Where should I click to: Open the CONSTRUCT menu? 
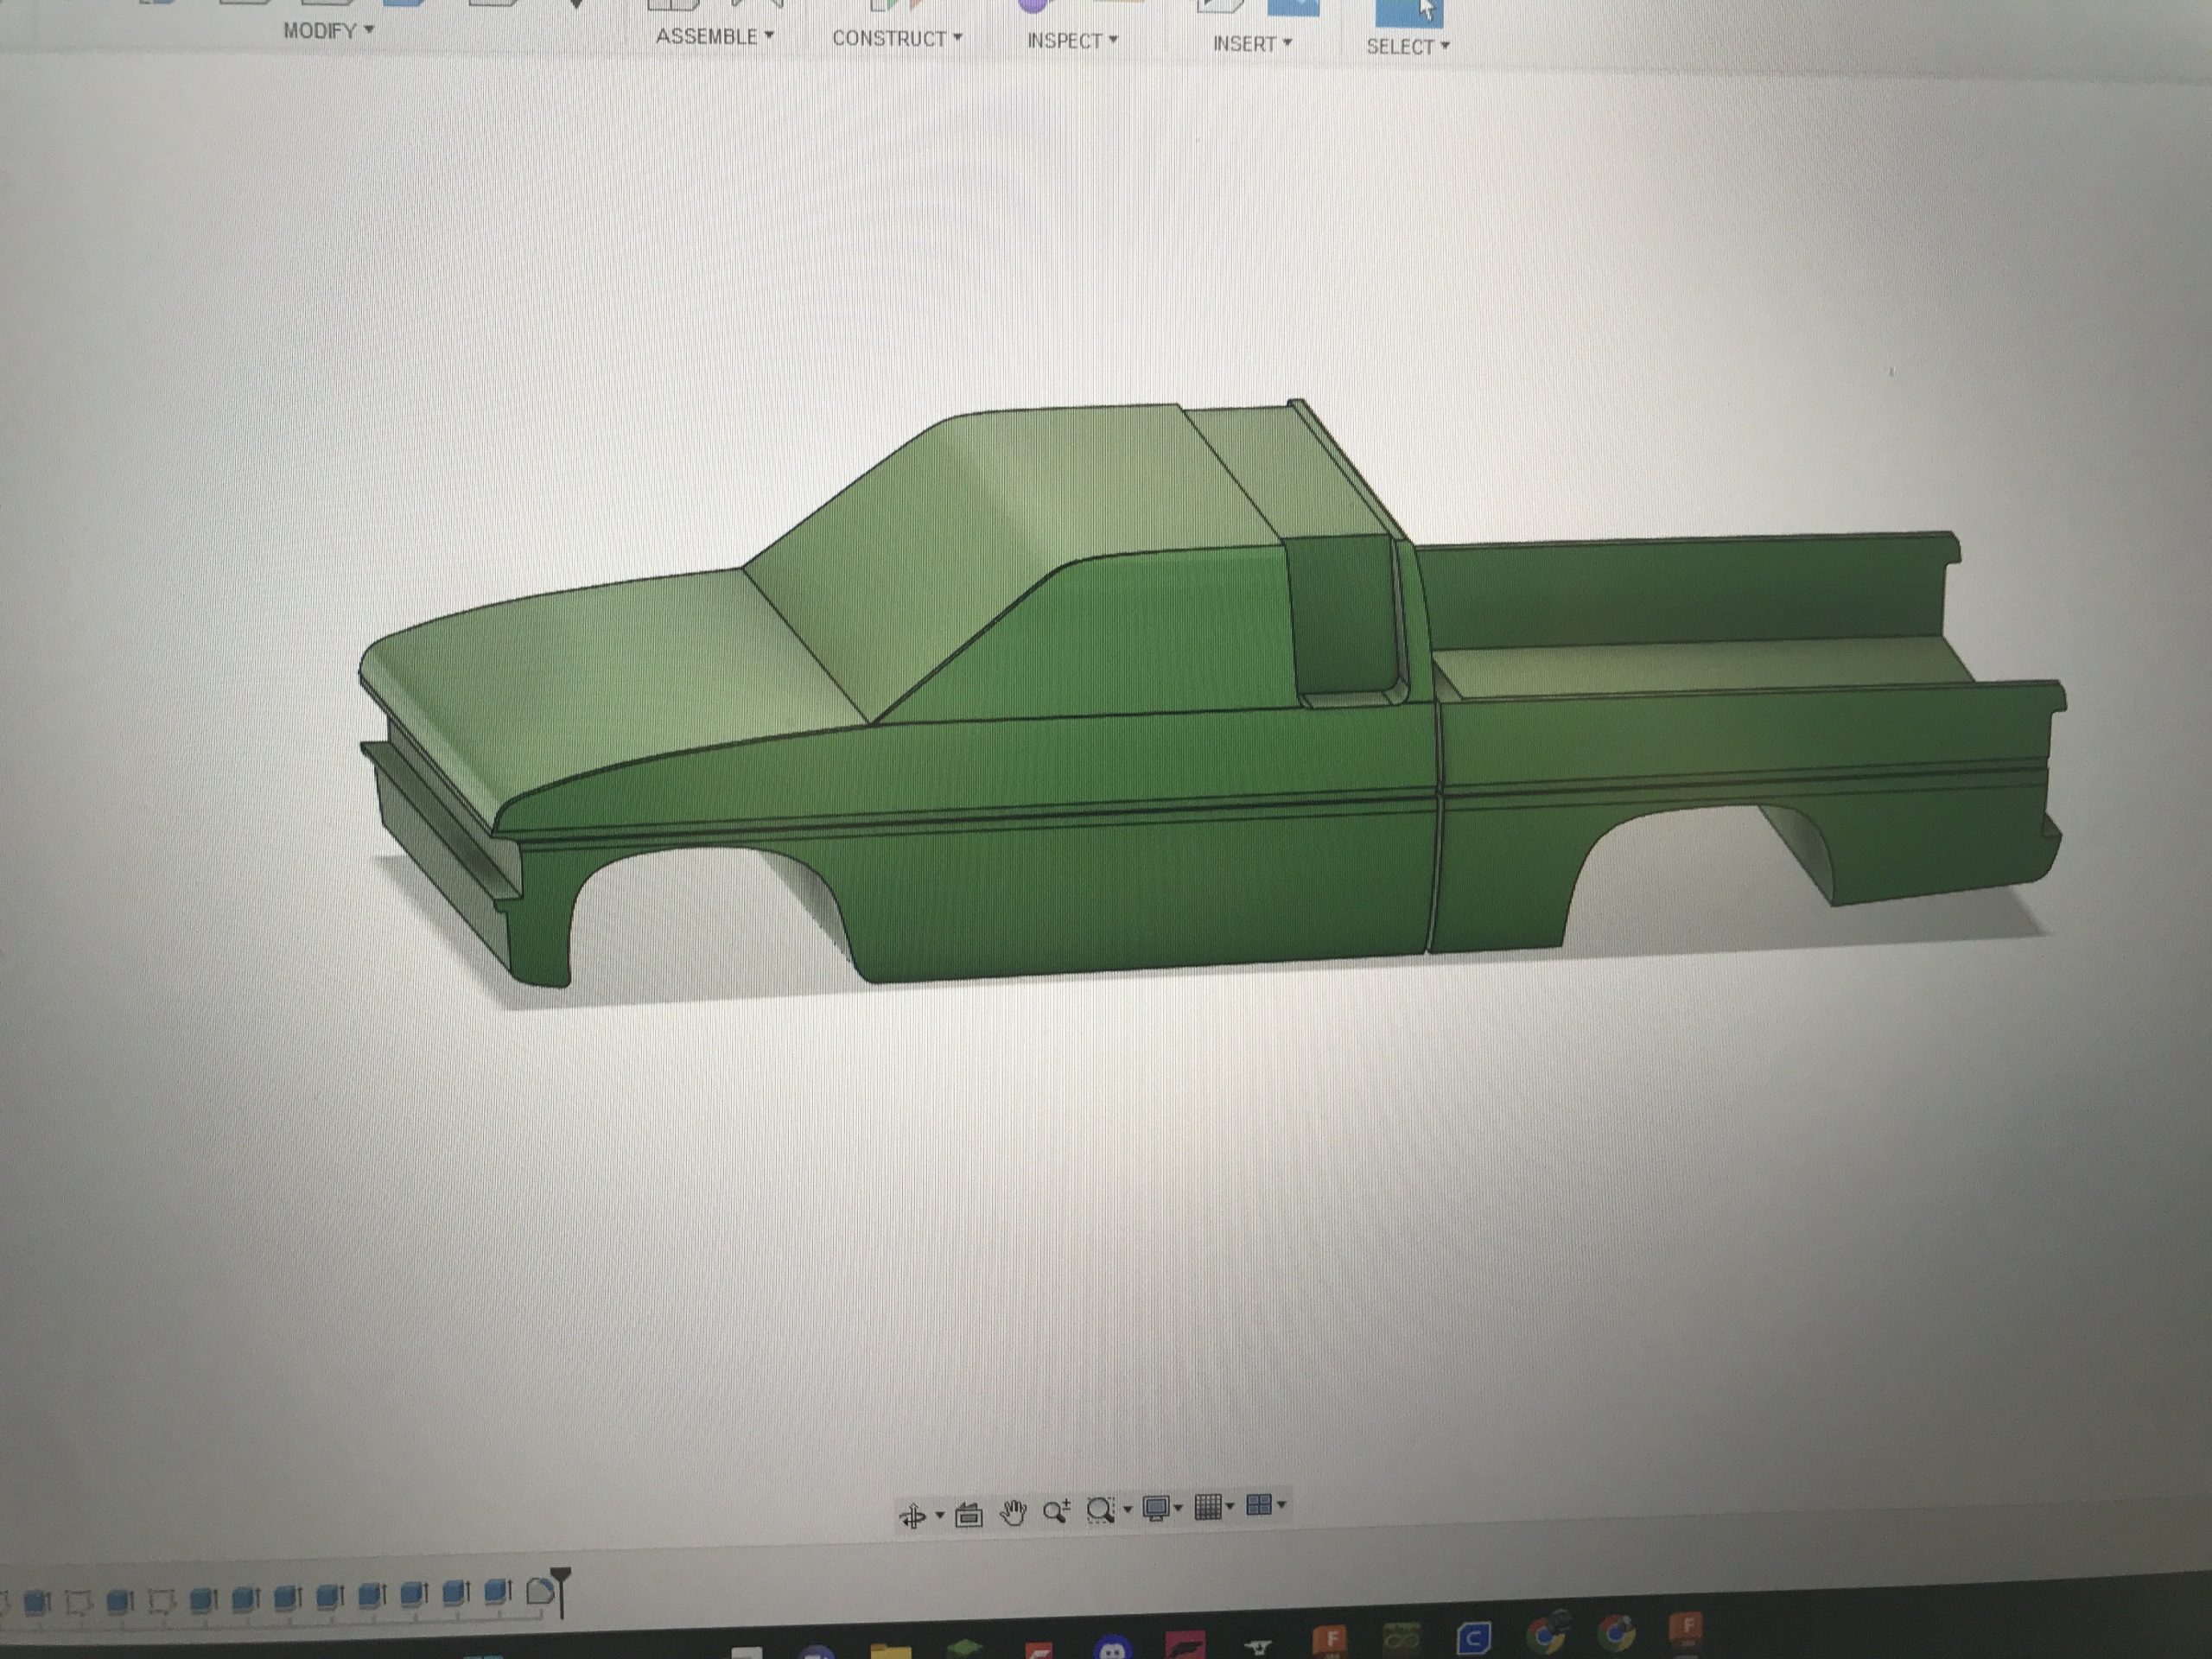(896, 38)
